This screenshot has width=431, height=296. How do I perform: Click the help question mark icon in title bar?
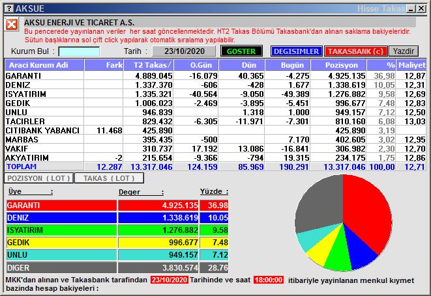pyautogui.click(x=8, y=8)
